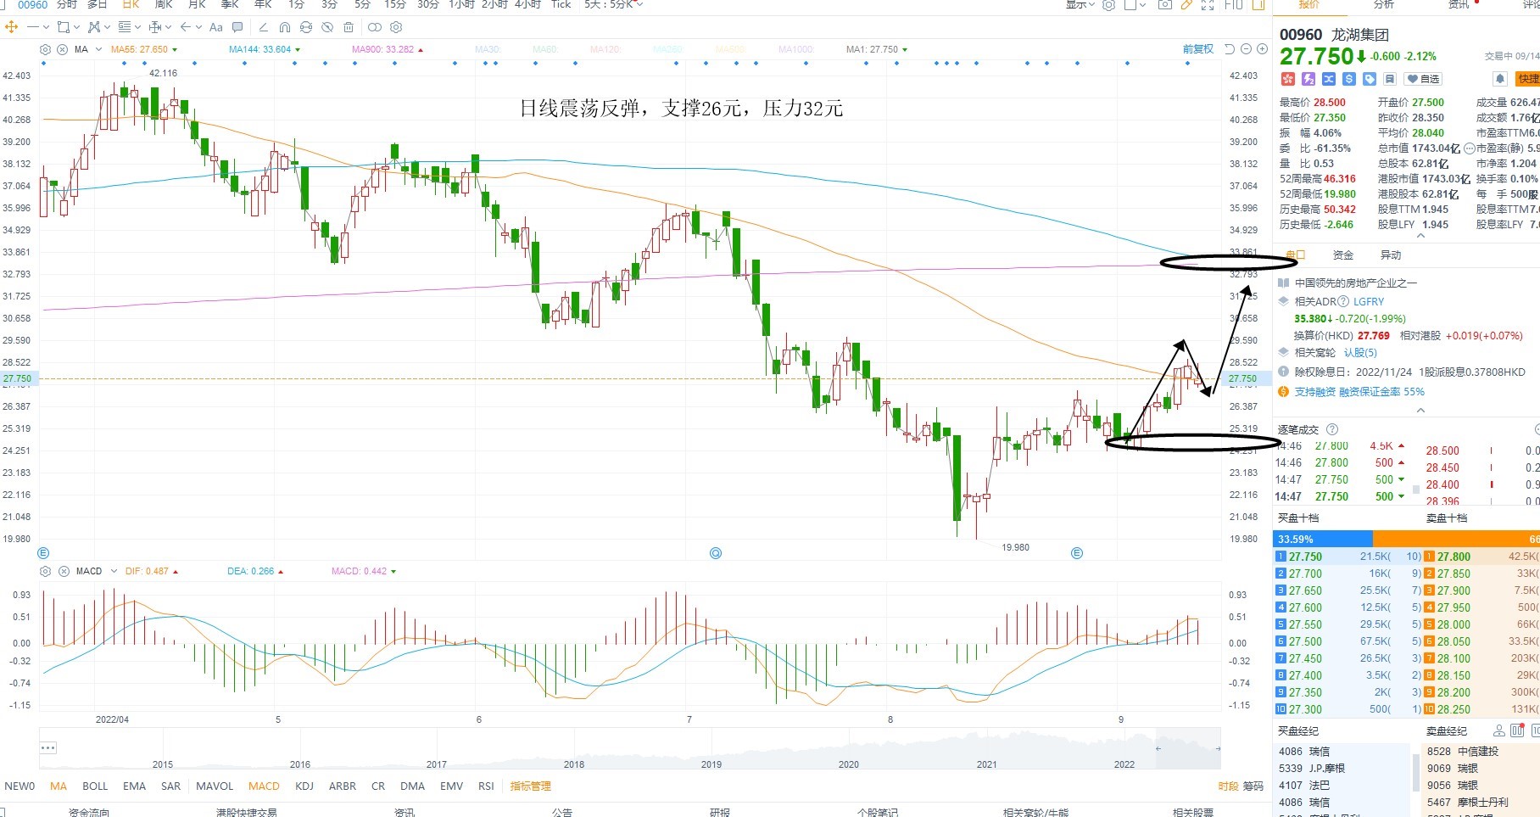1540x817 pixels.
Task: Open the 5天:5分K period dropdown
Action: [x=613, y=4]
